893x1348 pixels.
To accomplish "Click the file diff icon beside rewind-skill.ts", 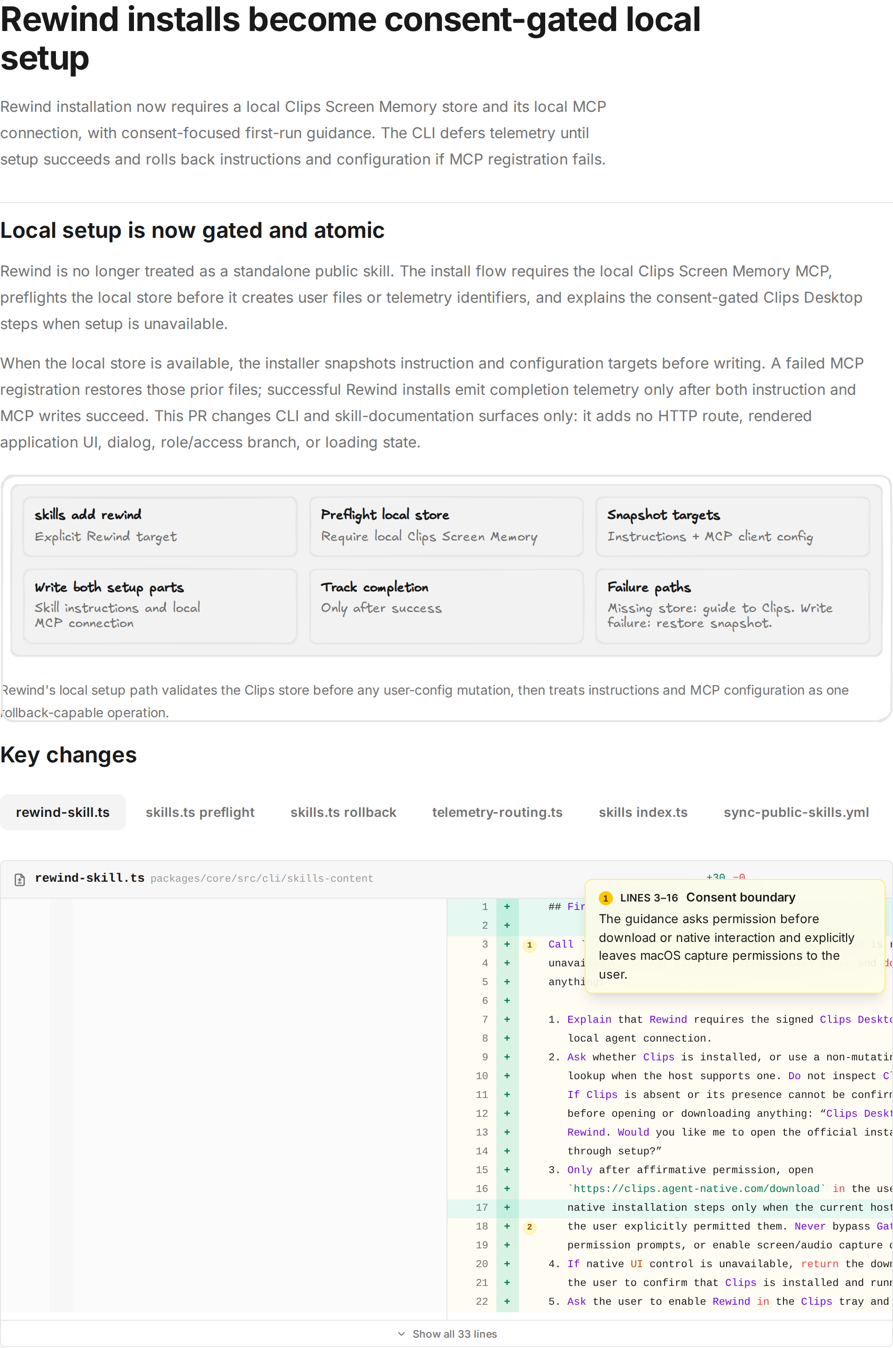I will point(19,879).
